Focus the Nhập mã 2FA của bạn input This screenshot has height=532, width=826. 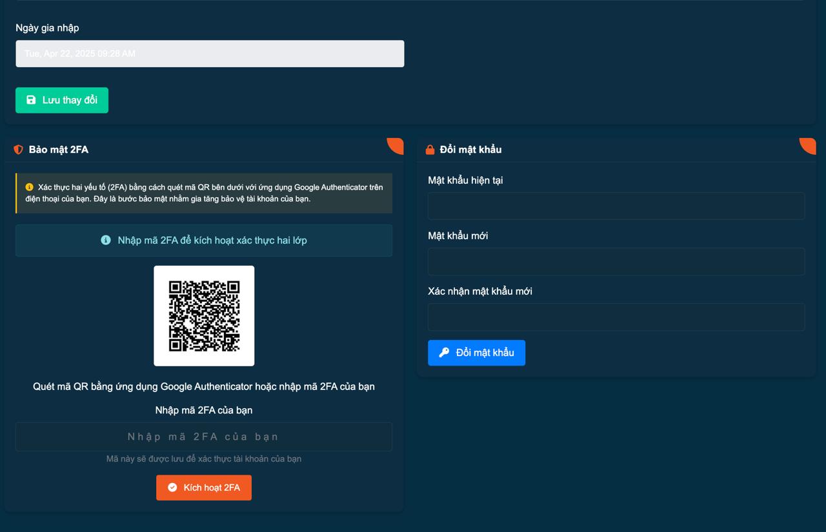click(x=203, y=437)
